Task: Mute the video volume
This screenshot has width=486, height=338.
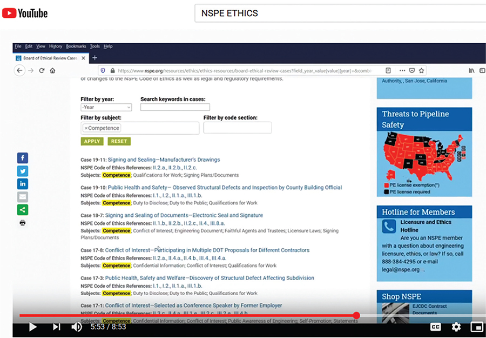Action: 77,327
